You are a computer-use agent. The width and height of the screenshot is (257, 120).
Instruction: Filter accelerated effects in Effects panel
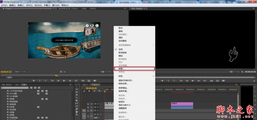[31, 88]
